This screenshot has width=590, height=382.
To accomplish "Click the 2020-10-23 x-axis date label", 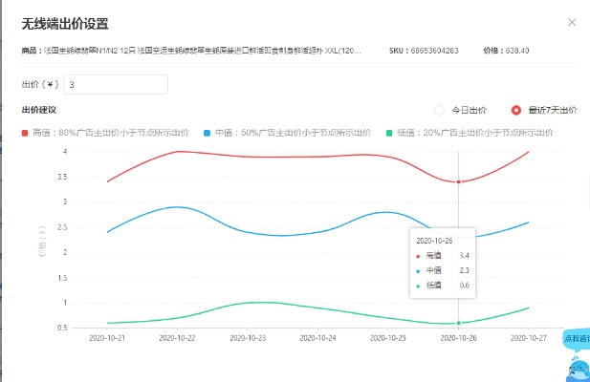I will pos(248,337).
